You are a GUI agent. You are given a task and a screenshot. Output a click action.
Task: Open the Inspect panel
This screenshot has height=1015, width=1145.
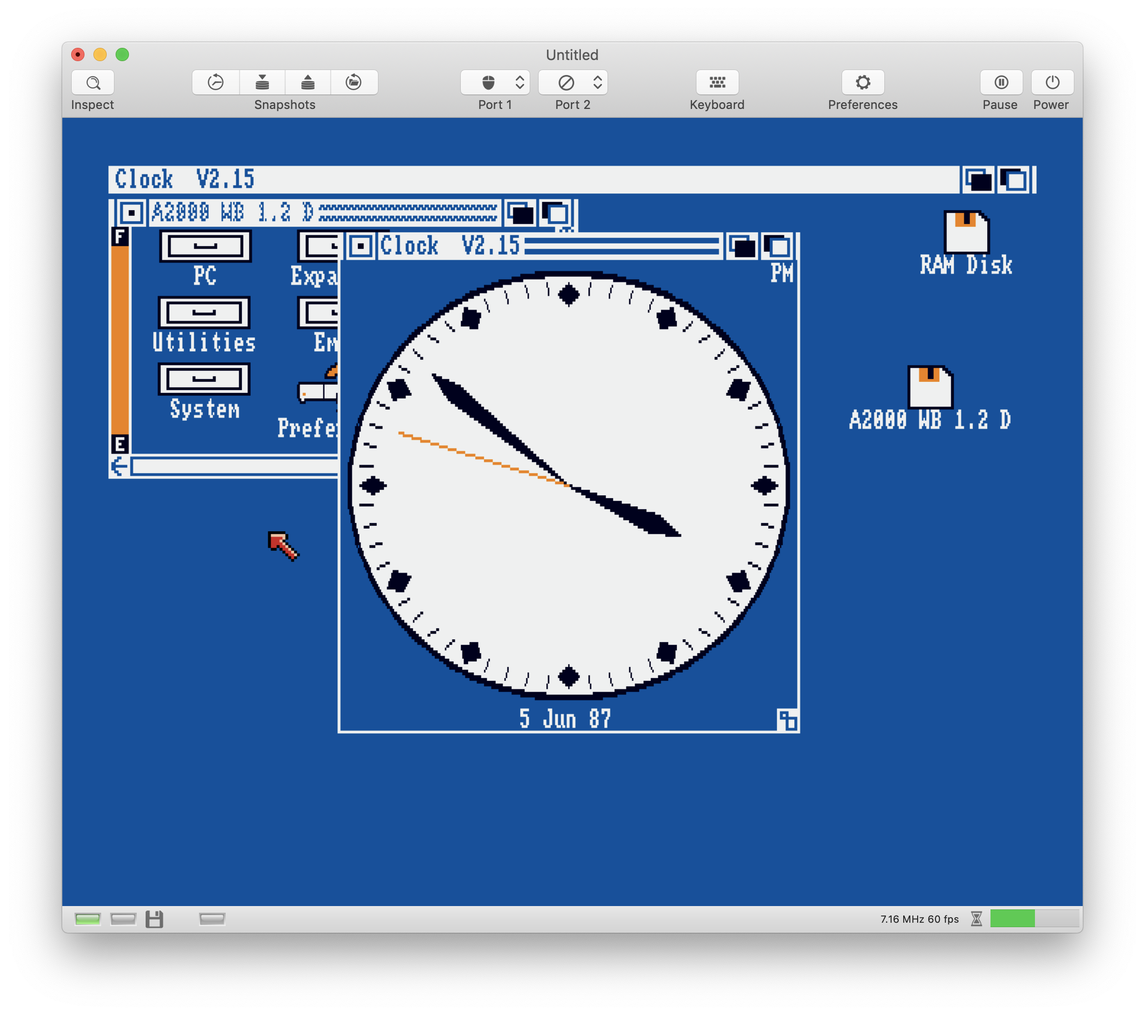click(93, 83)
